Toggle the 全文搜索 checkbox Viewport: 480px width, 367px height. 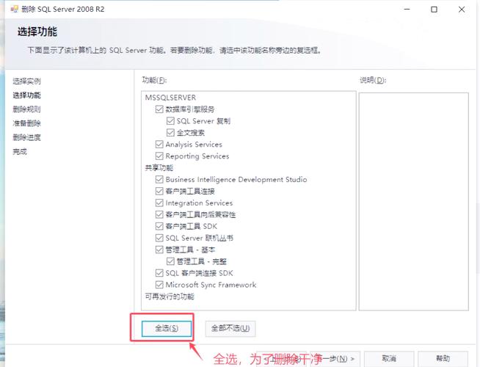170,133
